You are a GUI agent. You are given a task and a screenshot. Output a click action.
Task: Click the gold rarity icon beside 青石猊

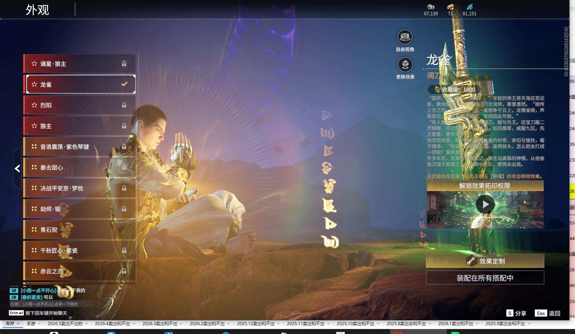[34, 229]
